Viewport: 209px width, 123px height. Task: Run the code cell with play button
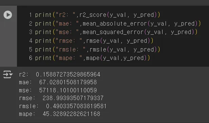(8, 15)
